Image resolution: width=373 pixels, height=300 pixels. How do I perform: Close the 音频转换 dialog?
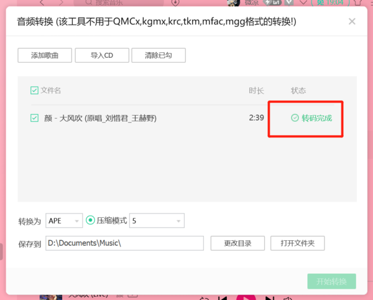tap(352, 21)
